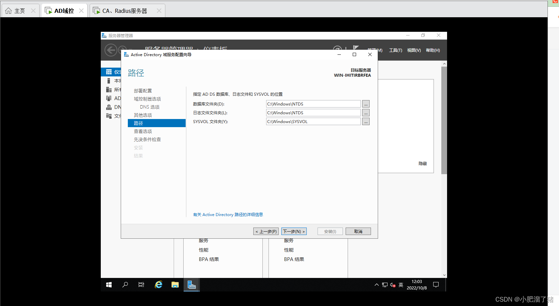Click left tile BPA 结果 entry
The height and width of the screenshot is (306, 559).
209,259
